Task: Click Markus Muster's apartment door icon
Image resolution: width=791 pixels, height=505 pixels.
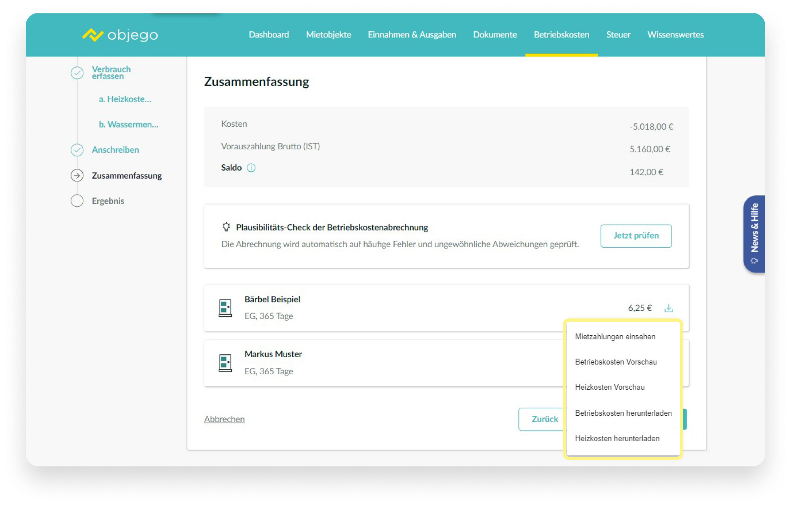Action: point(225,363)
